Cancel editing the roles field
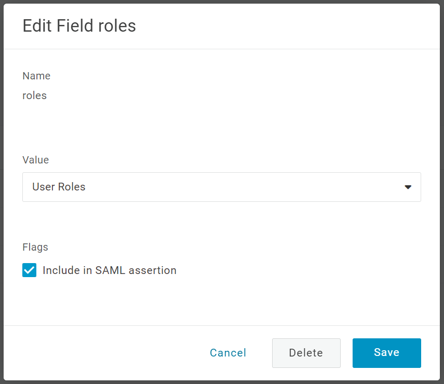Viewport: 444px width, 384px height. pyautogui.click(x=228, y=353)
